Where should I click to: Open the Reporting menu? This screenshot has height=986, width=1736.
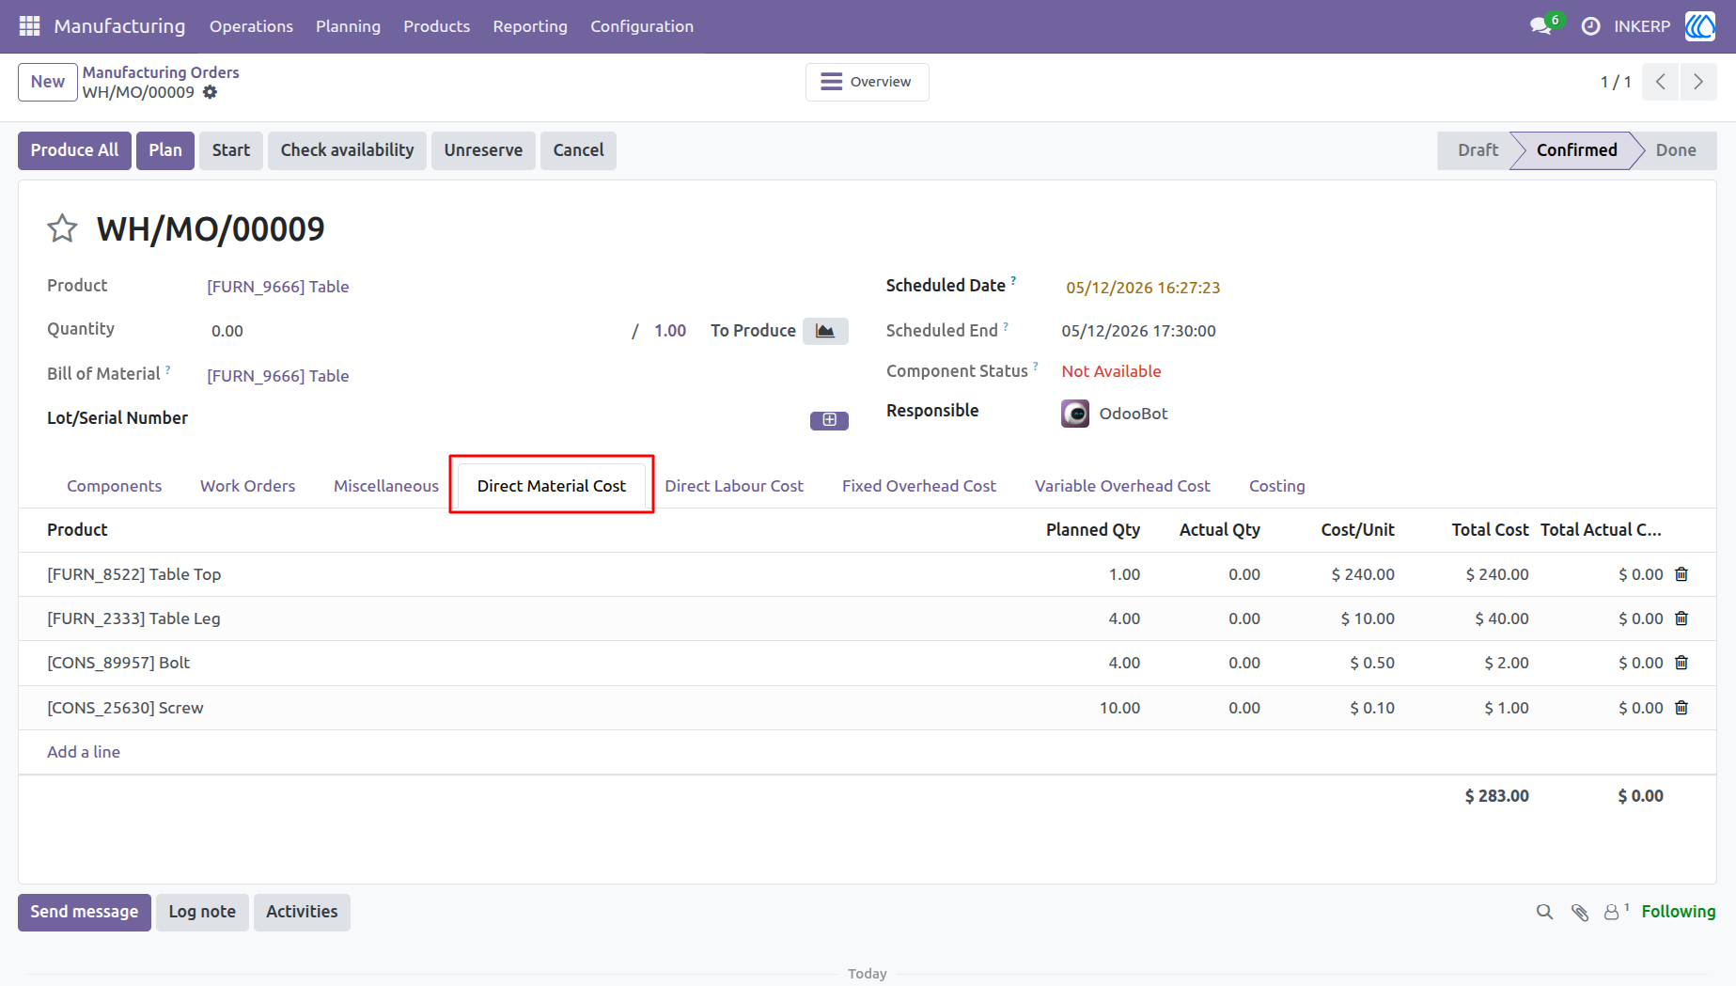click(530, 26)
